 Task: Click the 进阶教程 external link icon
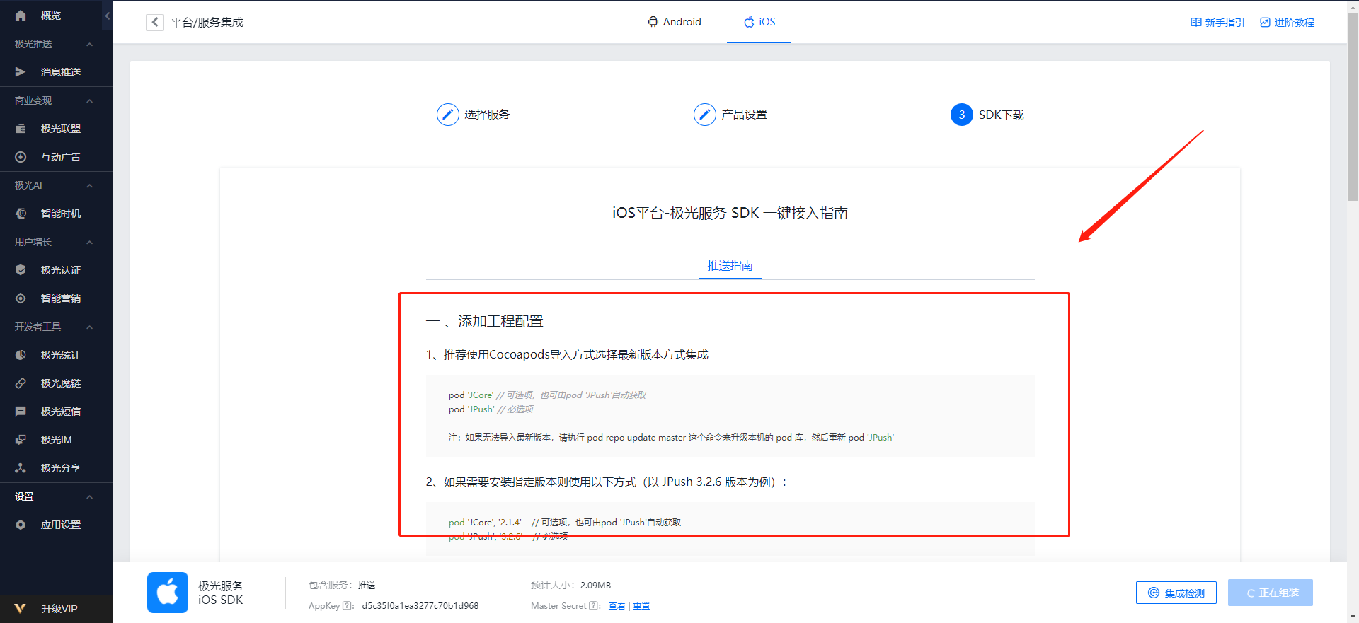coord(1265,23)
